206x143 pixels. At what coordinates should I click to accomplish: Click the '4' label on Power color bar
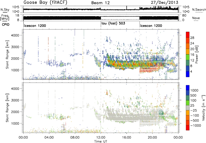pyautogui.click(x=191, y=72)
